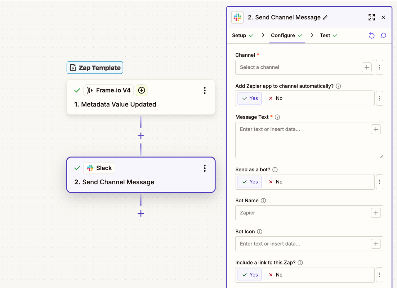
Task: Click the Zap Template badge
Action: point(95,68)
